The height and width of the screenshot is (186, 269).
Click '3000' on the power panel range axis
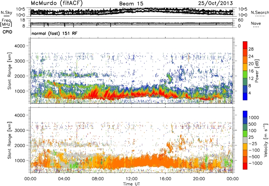point(20,61)
